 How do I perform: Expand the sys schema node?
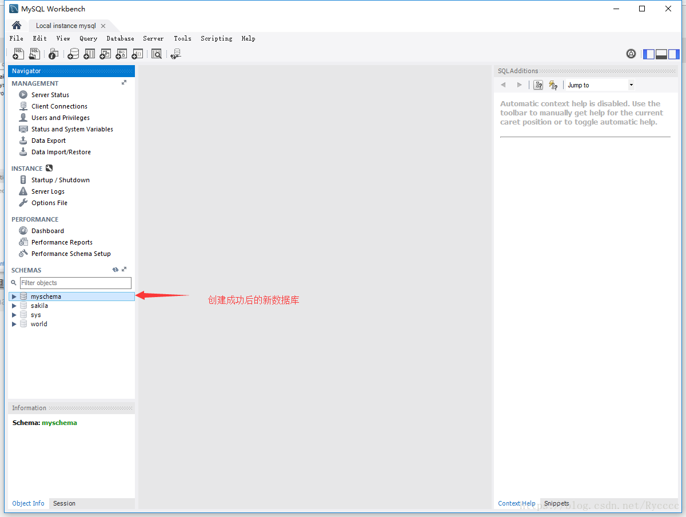[14, 315]
